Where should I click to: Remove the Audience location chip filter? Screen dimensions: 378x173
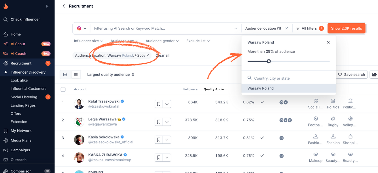tap(148, 55)
